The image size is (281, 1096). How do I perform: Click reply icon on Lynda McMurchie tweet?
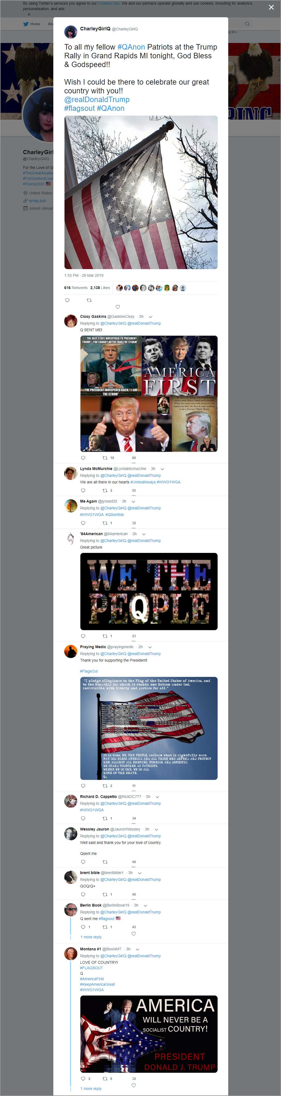tap(83, 491)
